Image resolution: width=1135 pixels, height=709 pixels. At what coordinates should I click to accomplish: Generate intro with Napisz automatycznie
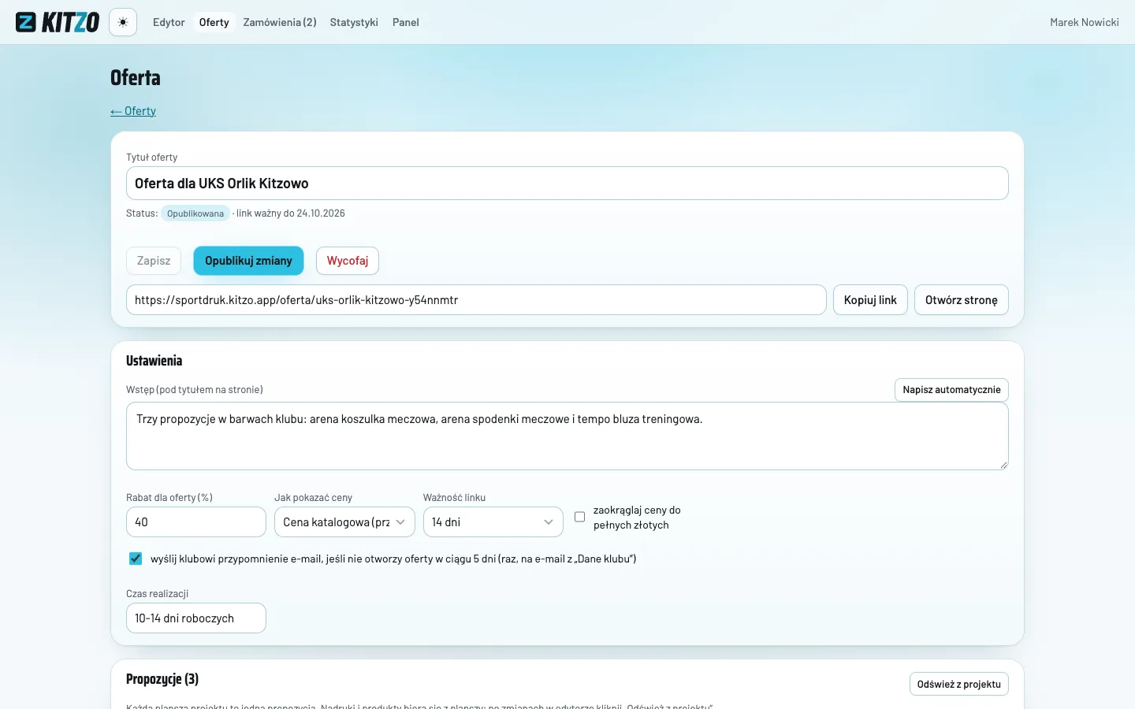(x=951, y=390)
